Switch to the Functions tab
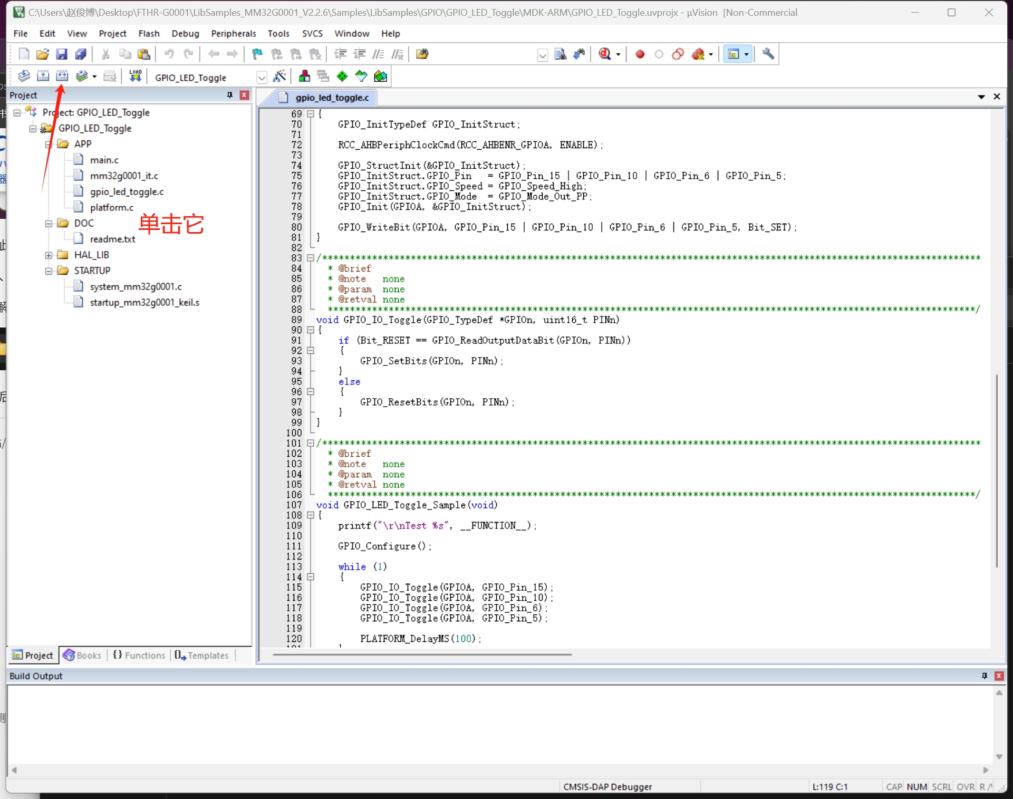 (x=139, y=655)
